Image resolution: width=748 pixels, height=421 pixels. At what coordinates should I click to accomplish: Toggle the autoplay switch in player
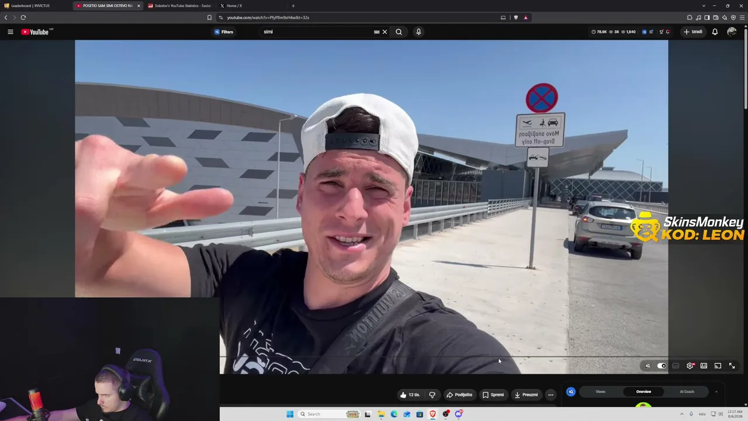pos(662,366)
